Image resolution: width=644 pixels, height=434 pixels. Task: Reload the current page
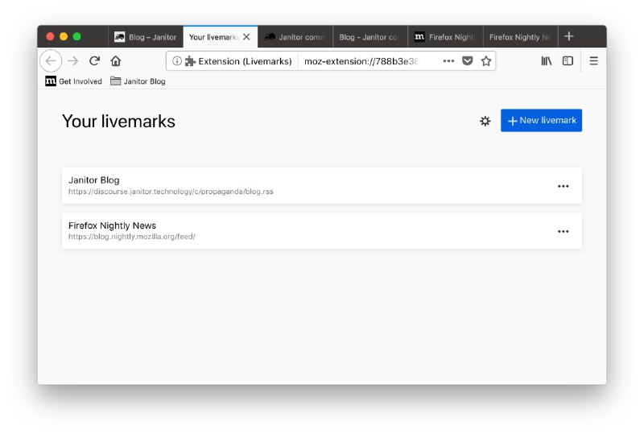click(94, 61)
